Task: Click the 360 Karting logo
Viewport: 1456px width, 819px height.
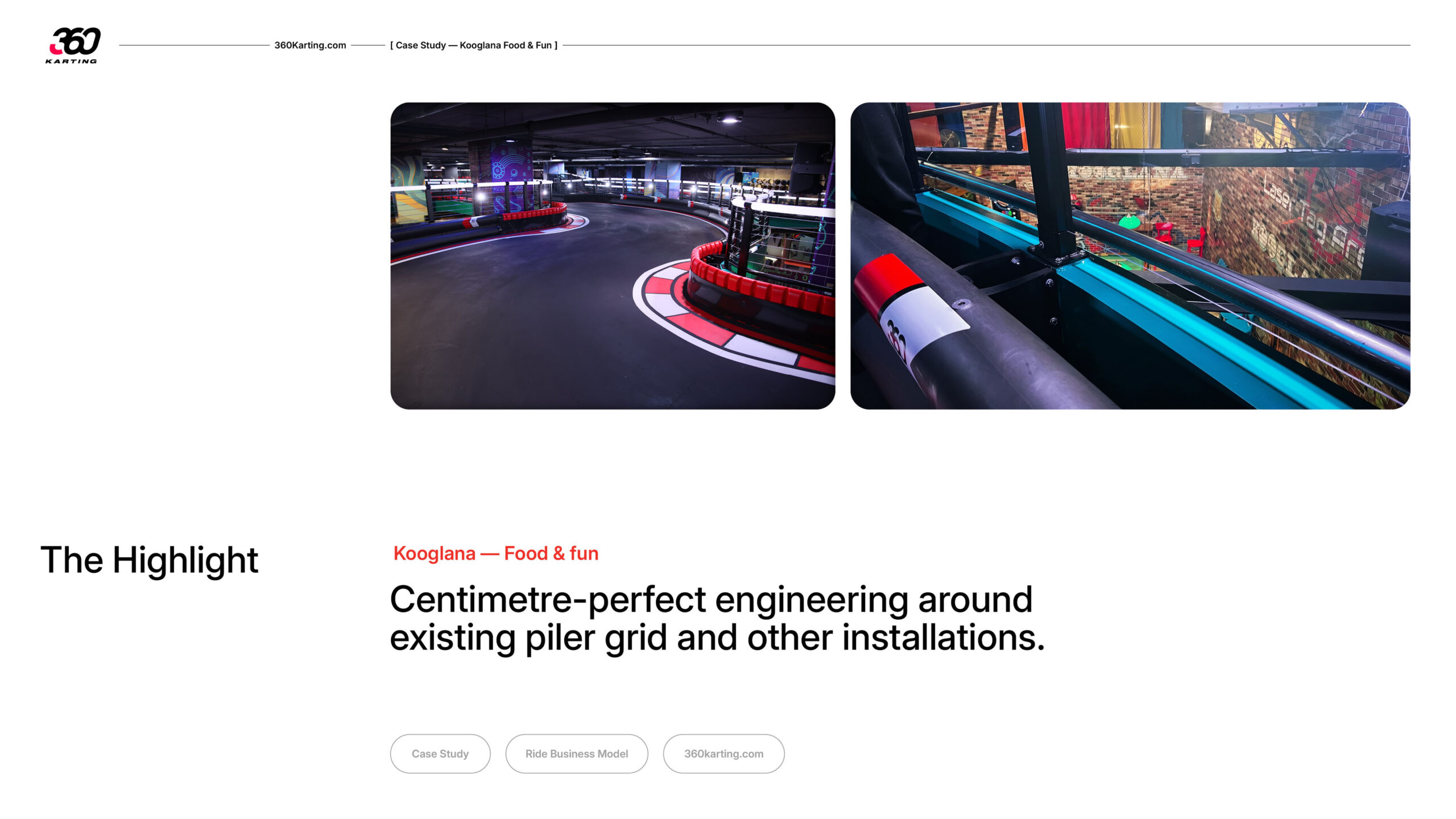Action: tap(73, 45)
